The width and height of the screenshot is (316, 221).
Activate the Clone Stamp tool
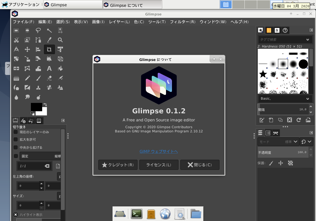click(x=38, y=87)
